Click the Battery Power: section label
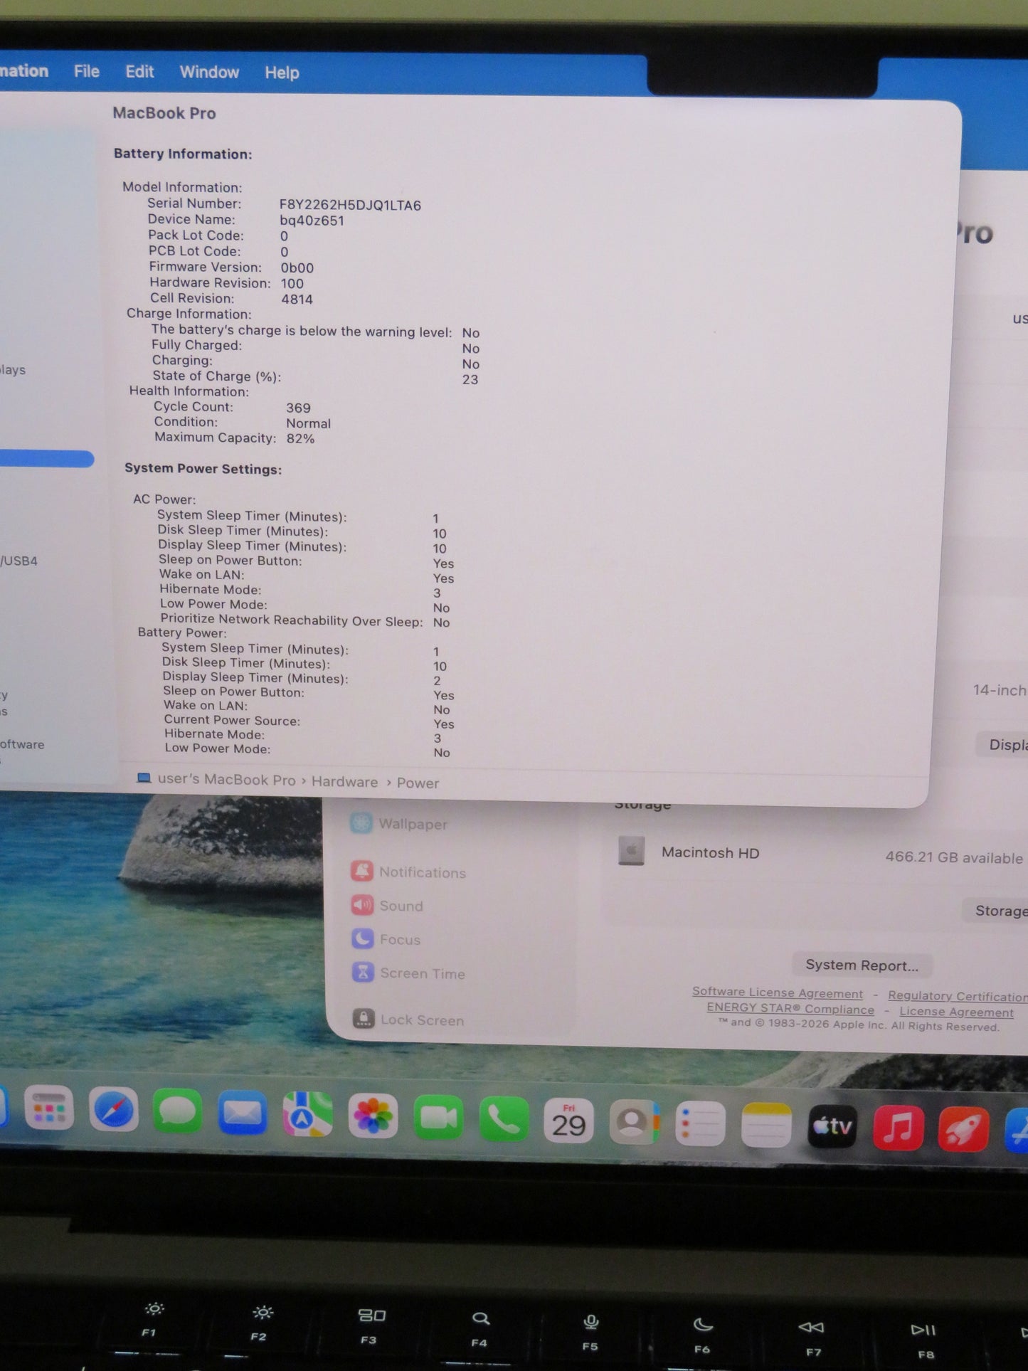Viewport: 1028px width, 1371px height. (x=182, y=632)
